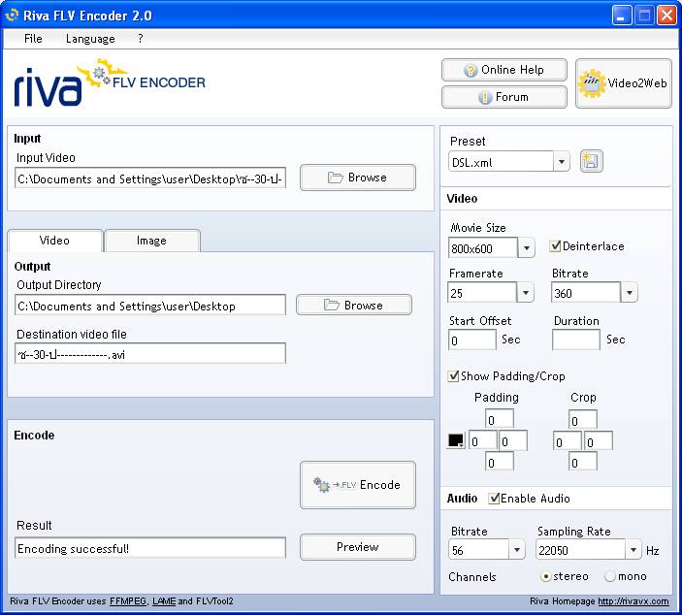
Task: Click the bottom Crop value field
Action: (x=583, y=462)
